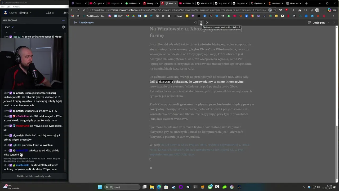Viewport: 339px width, 191px height.
Task: Pause read aloud playback
Action: (201, 23)
